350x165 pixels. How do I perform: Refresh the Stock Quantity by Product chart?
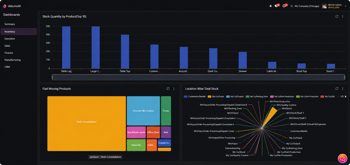coord(337,16)
